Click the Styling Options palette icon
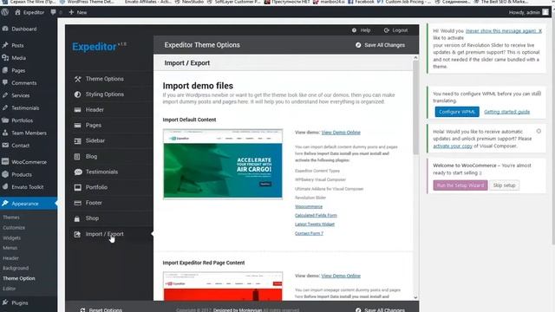 [x=77, y=94]
